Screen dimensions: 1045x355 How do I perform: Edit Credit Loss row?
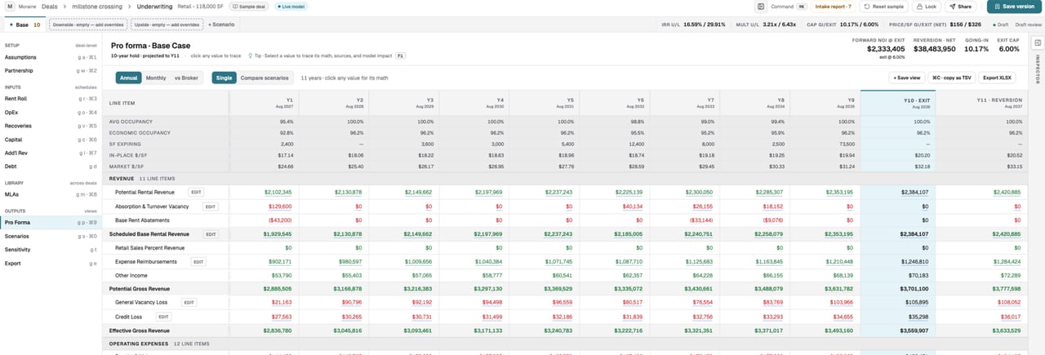coord(163,317)
